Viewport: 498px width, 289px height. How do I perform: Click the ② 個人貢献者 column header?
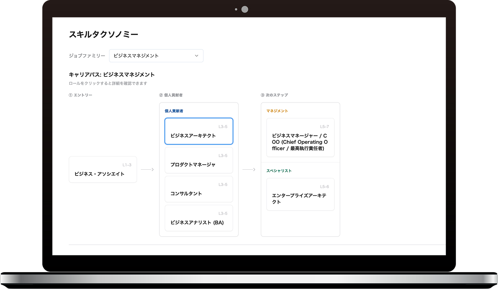click(171, 95)
